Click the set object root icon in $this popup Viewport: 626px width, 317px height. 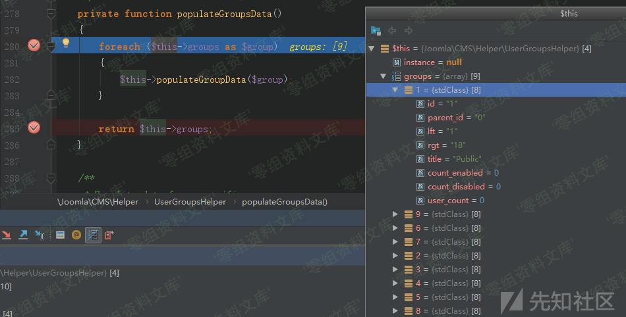point(376,30)
